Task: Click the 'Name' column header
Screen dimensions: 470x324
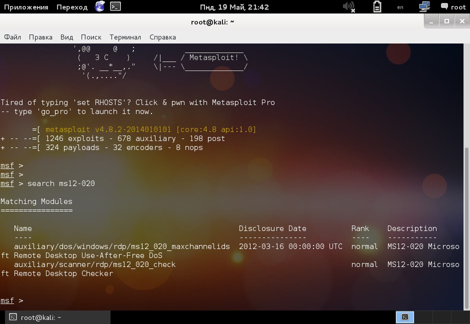Action: click(x=23, y=228)
